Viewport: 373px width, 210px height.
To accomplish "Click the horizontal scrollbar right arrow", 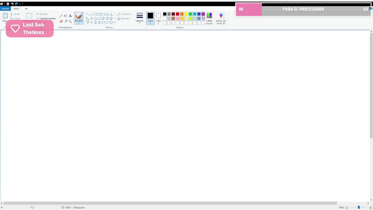I will [368, 203].
